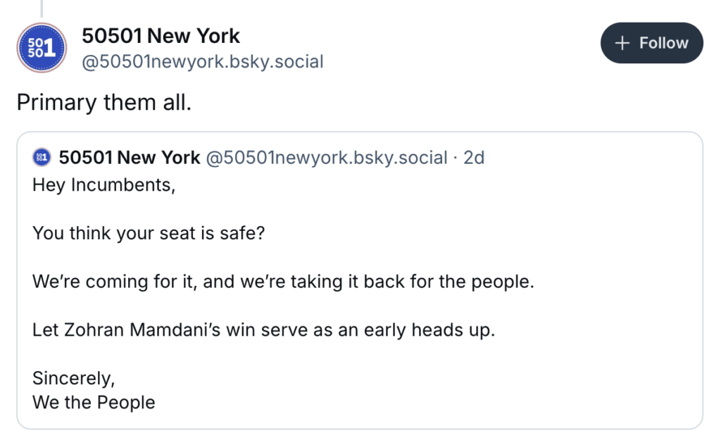Viewport: 721px width, 440px height.
Task: Click the "You think your seat is safe?" line
Action: point(148,233)
